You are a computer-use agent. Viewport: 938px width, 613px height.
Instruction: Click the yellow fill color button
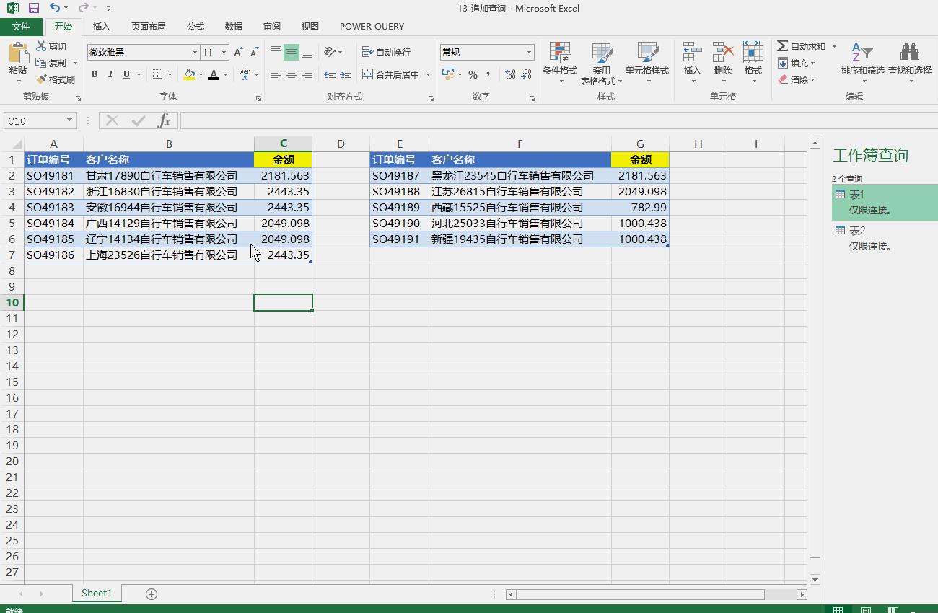pos(189,74)
